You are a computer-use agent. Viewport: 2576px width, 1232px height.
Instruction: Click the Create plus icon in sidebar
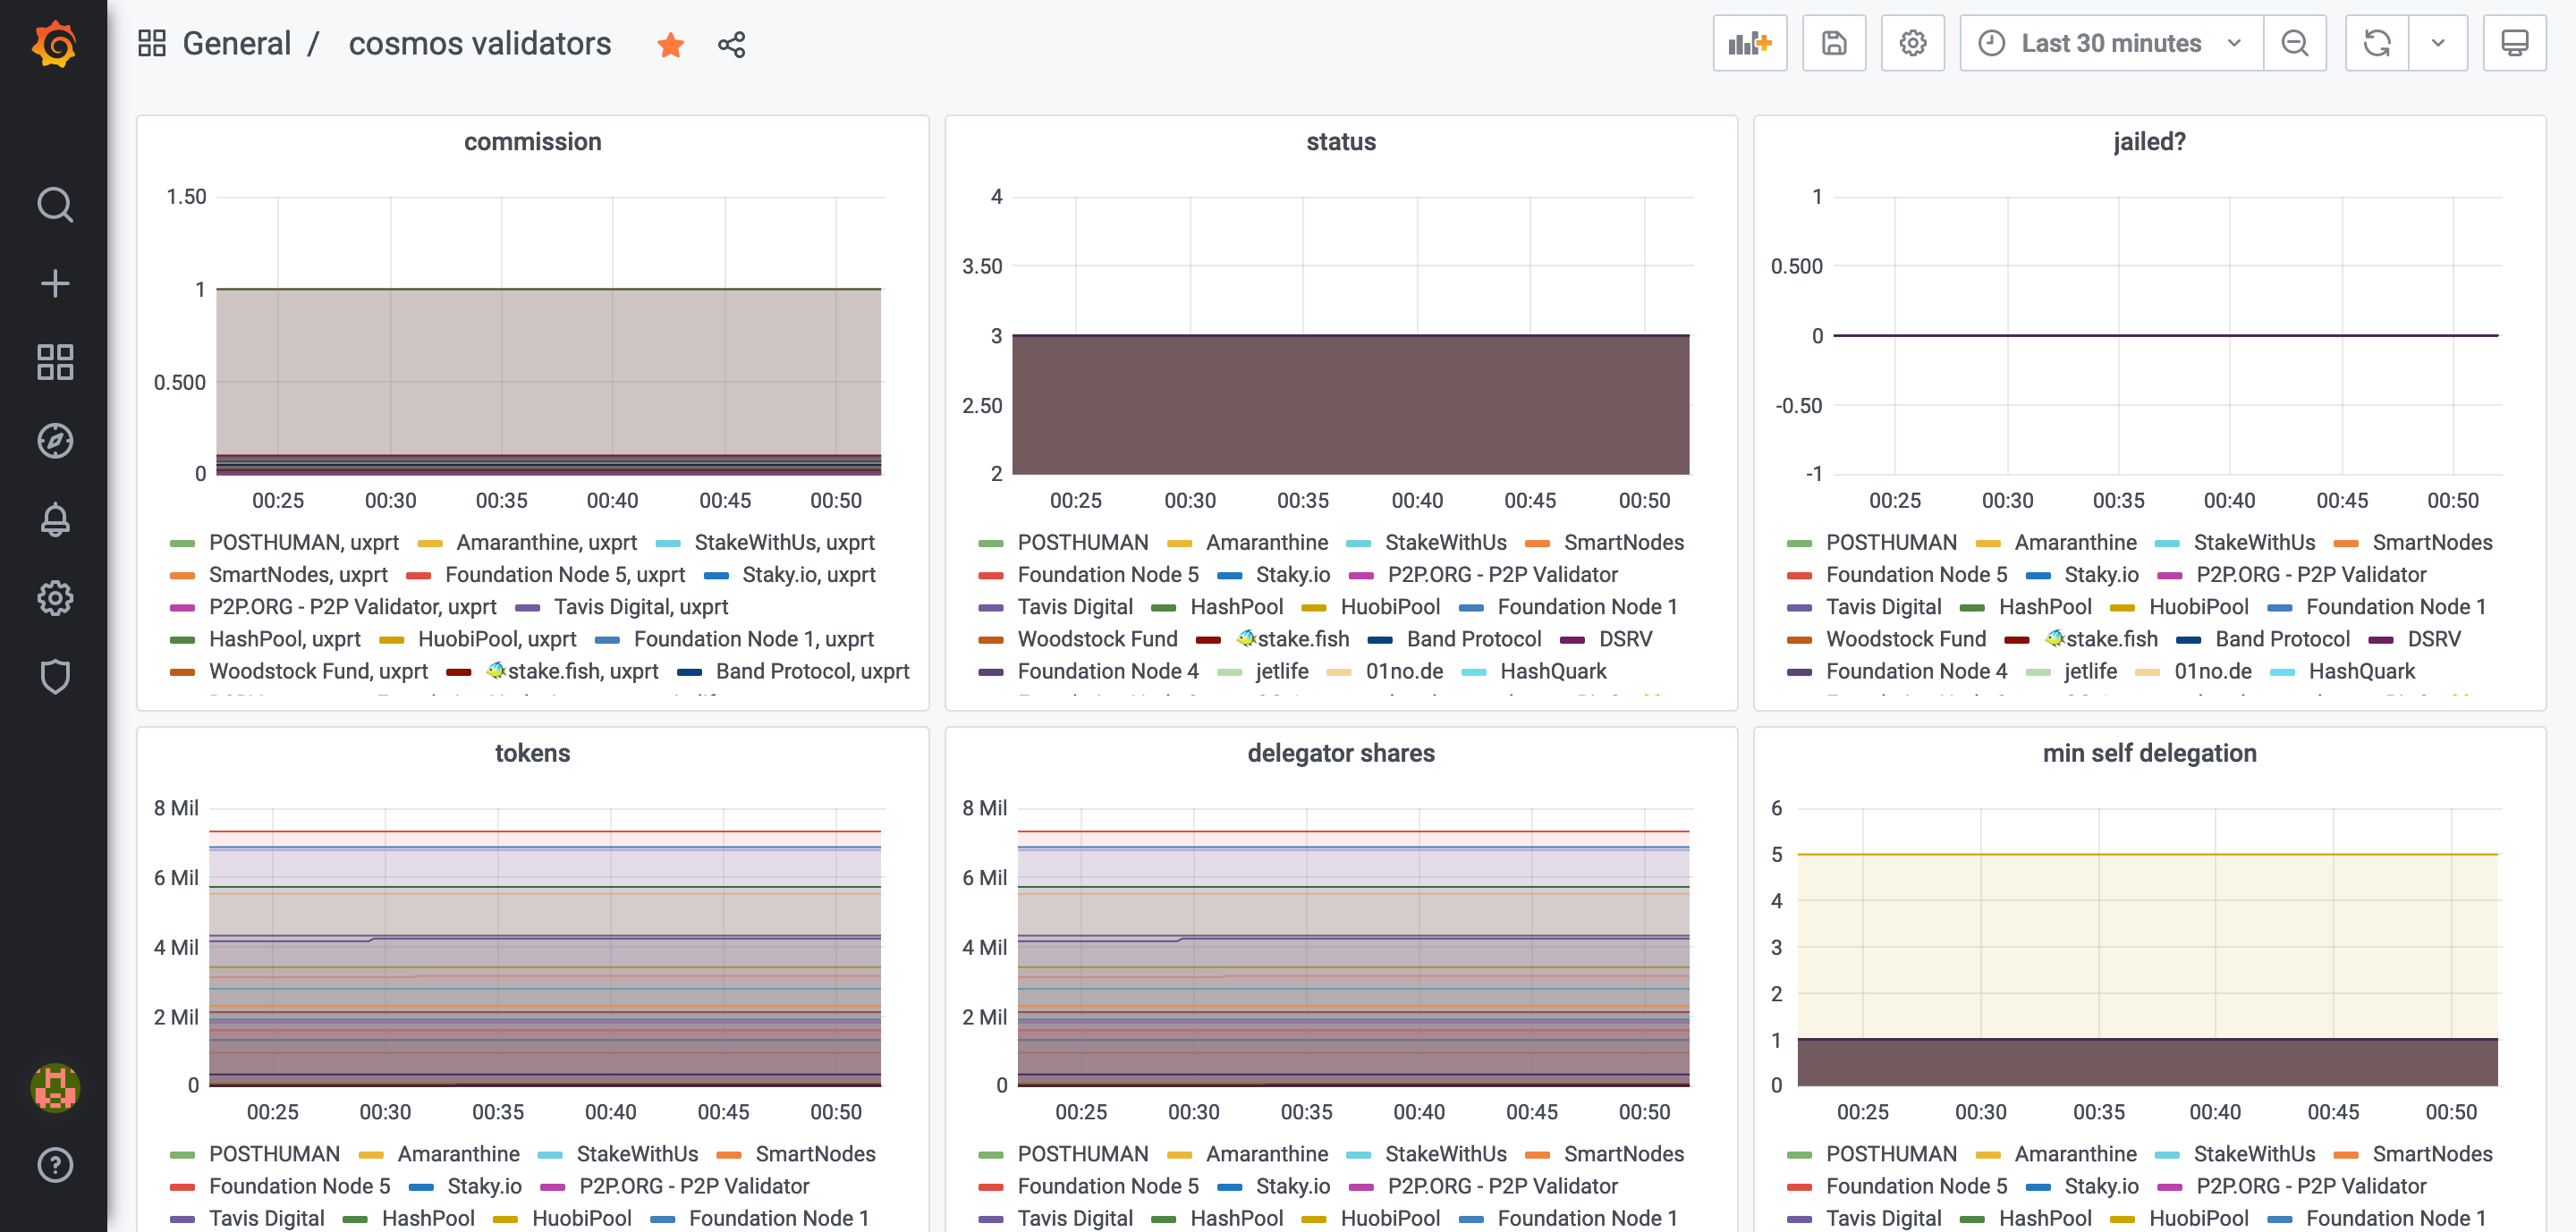pyautogui.click(x=54, y=283)
